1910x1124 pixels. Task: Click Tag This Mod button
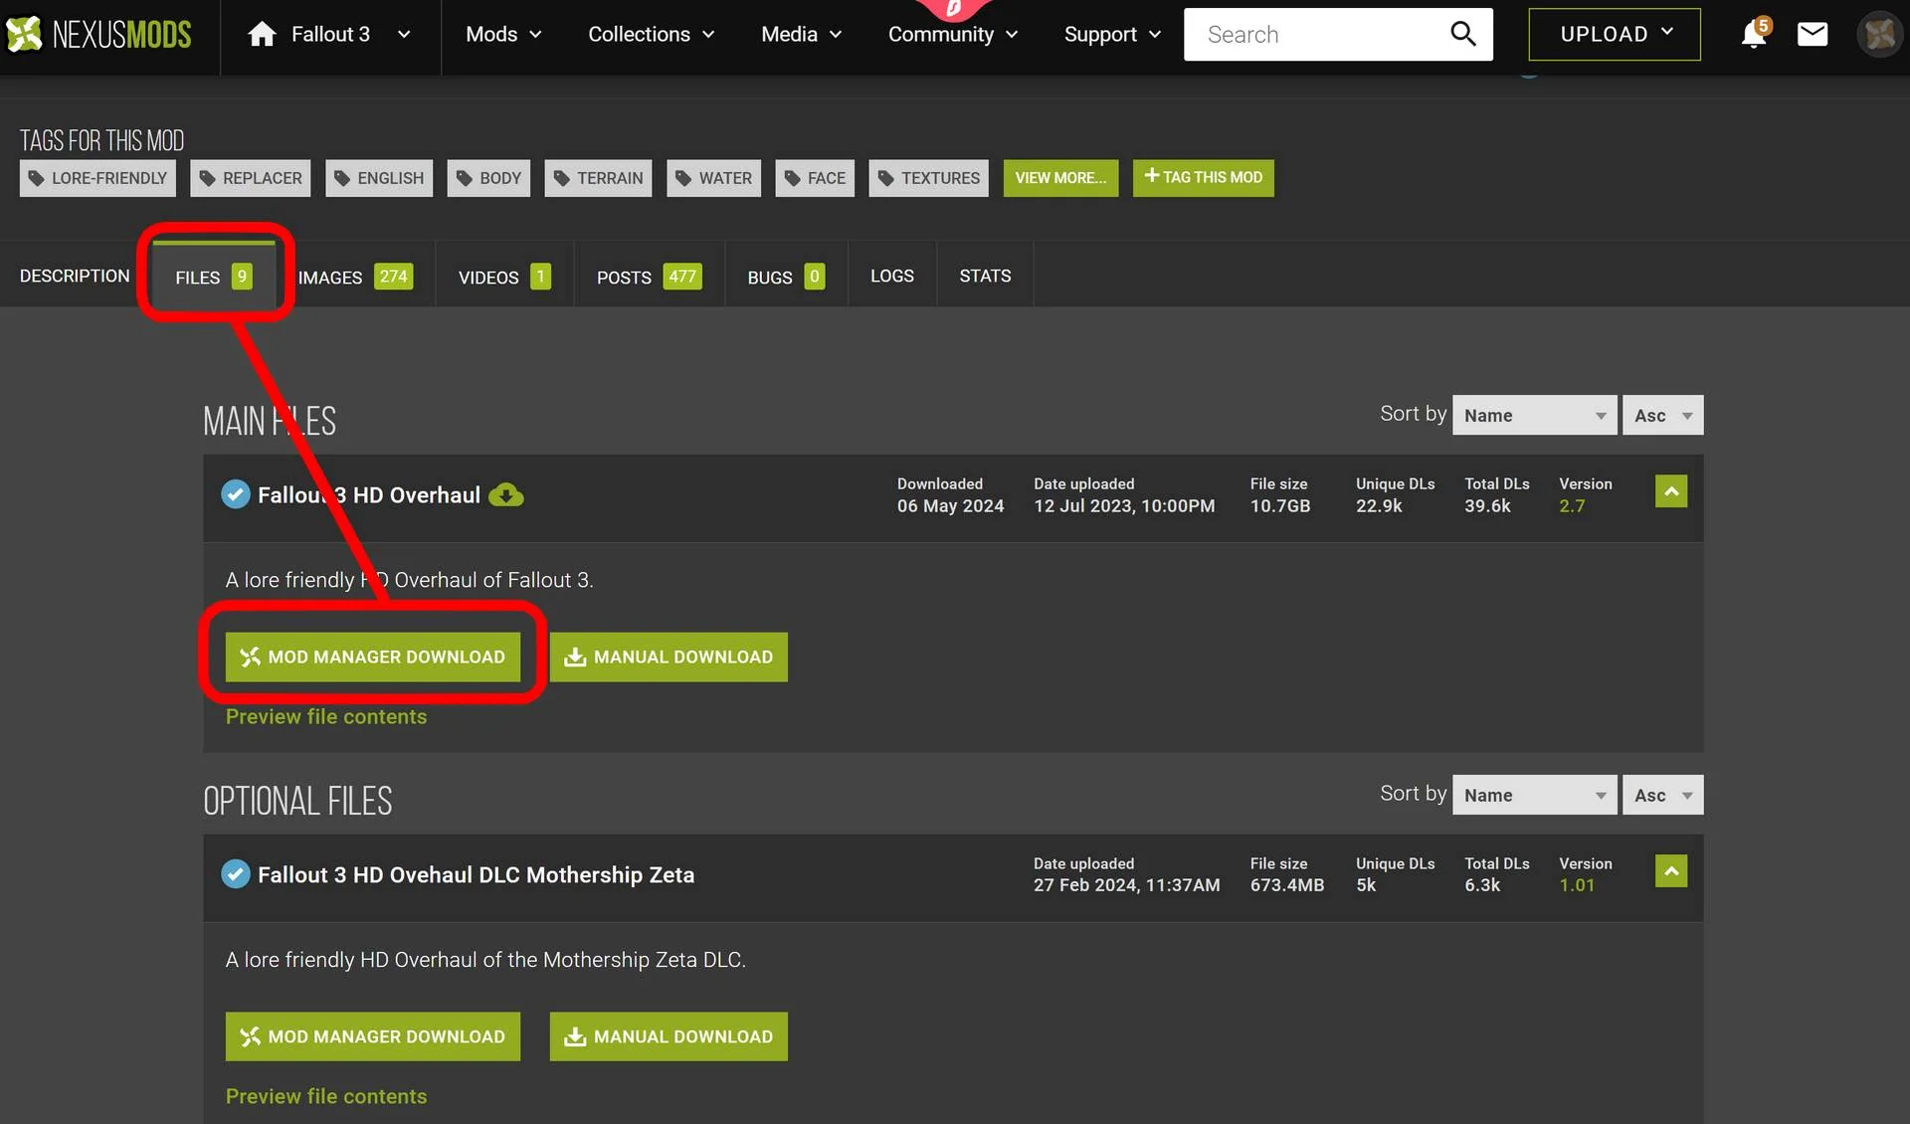click(1204, 178)
